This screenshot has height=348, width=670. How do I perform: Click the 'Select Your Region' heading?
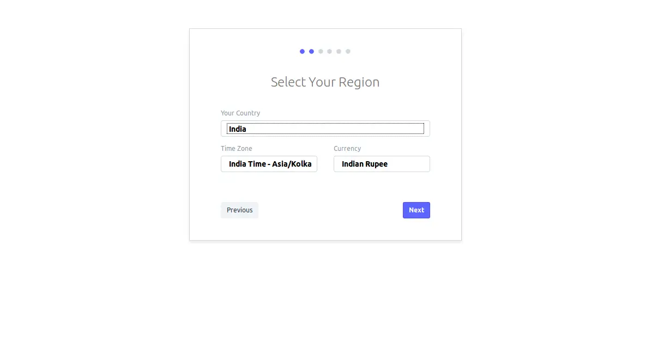coord(325,82)
